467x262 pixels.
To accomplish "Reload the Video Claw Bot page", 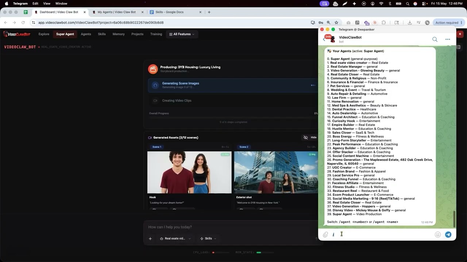I will pyautogui.click(x=23, y=23).
